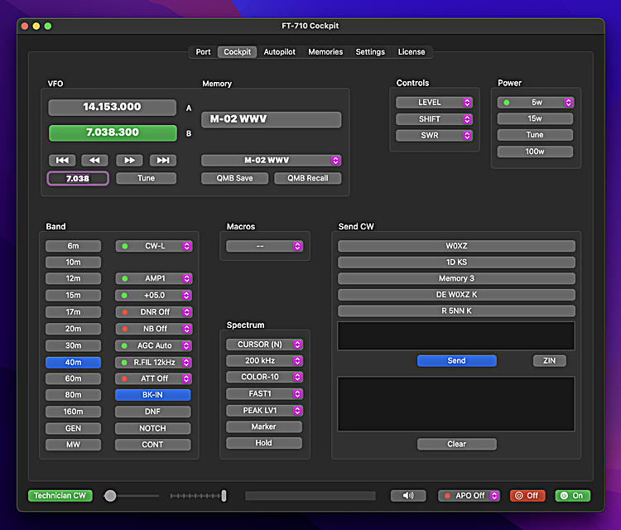Viewport: 621px width, 530px height.
Task: Open the DNR Off dropdown
Action: (154, 312)
